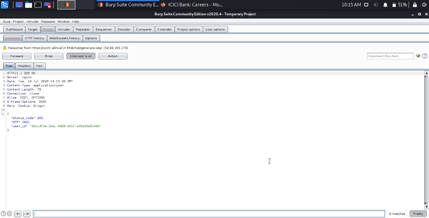
Task: Select the Hex message view tab
Action: (x=39, y=65)
